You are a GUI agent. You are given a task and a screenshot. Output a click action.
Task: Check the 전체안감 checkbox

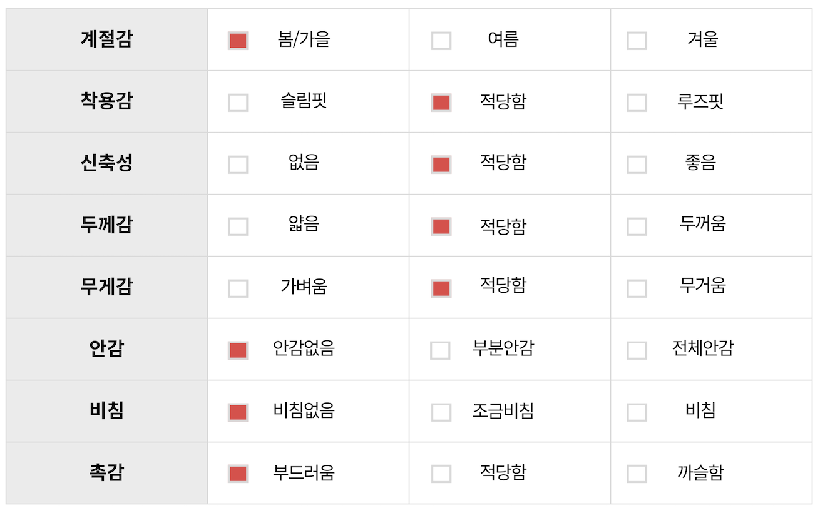(637, 350)
